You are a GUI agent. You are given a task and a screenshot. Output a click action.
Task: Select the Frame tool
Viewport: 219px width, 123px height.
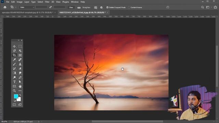pyautogui.click(x=20, y=55)
